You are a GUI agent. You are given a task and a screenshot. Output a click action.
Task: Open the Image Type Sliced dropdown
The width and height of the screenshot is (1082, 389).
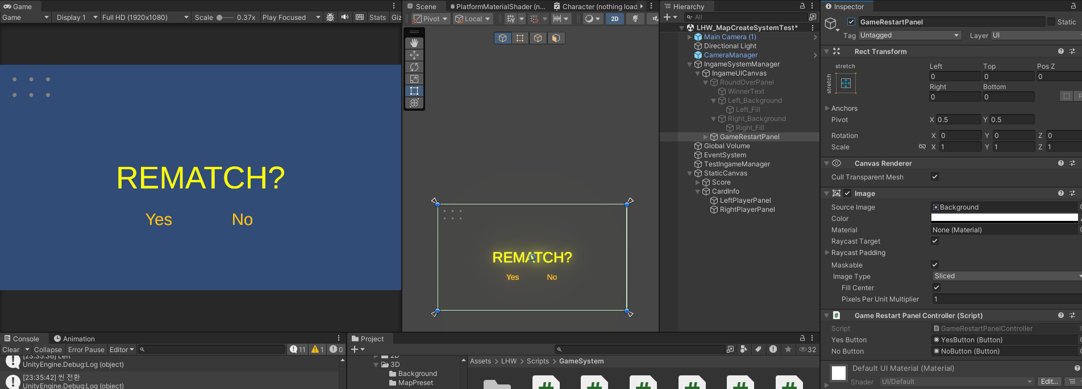(x=1006, y=276)
